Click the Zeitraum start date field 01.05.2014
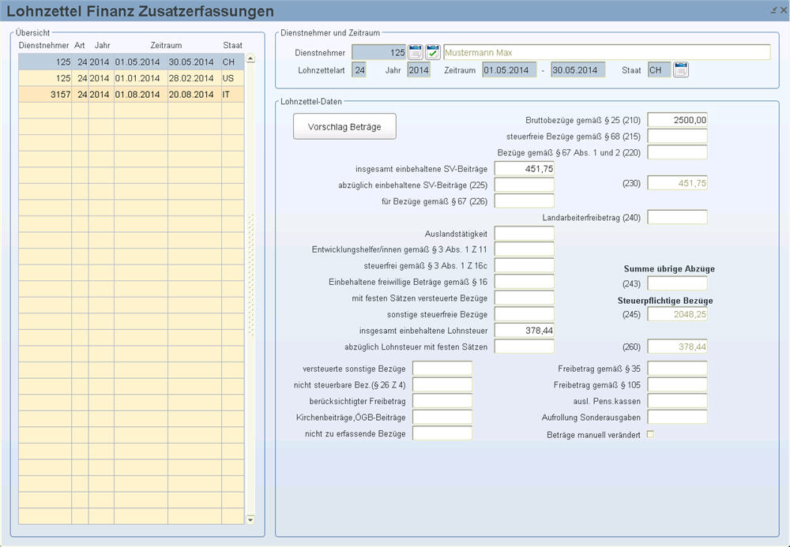The height and width of the screenshot is (547, 790). coord(510,70)
